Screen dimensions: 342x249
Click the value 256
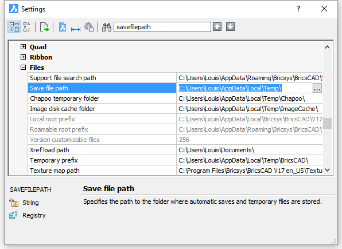[x=184, y=140]
